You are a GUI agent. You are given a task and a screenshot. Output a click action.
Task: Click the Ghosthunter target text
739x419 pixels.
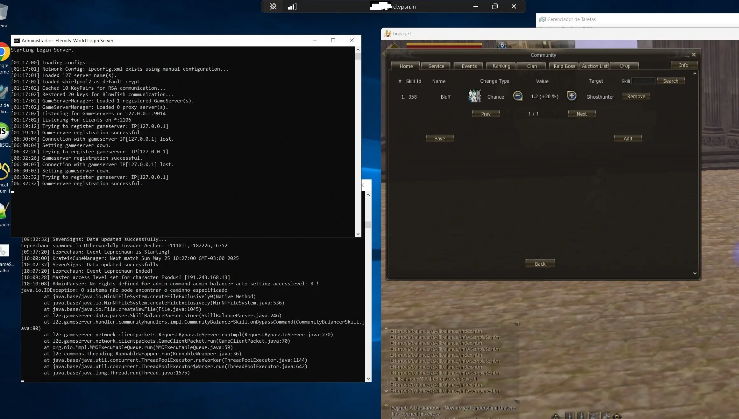tap(600, 97)
